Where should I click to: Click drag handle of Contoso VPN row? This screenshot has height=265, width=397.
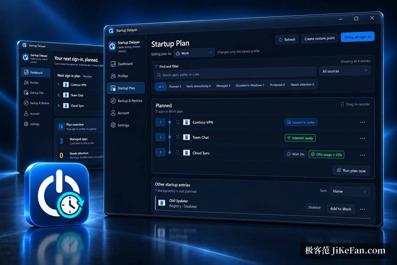(x=178, y=122)
